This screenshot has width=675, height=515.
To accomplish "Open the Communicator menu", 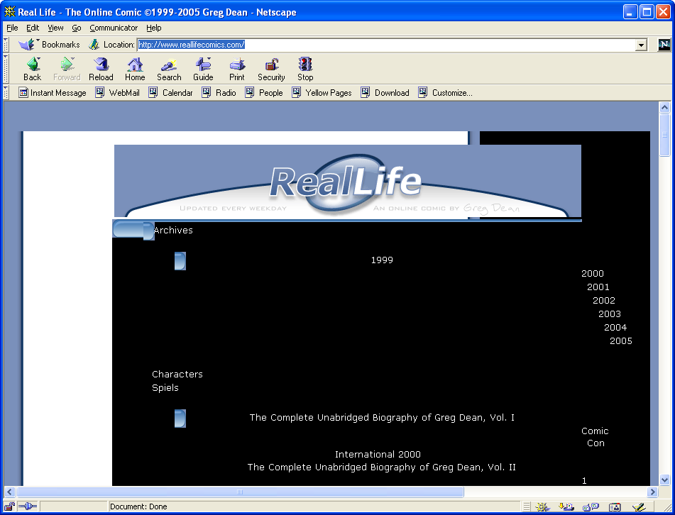I will [114, 28].
